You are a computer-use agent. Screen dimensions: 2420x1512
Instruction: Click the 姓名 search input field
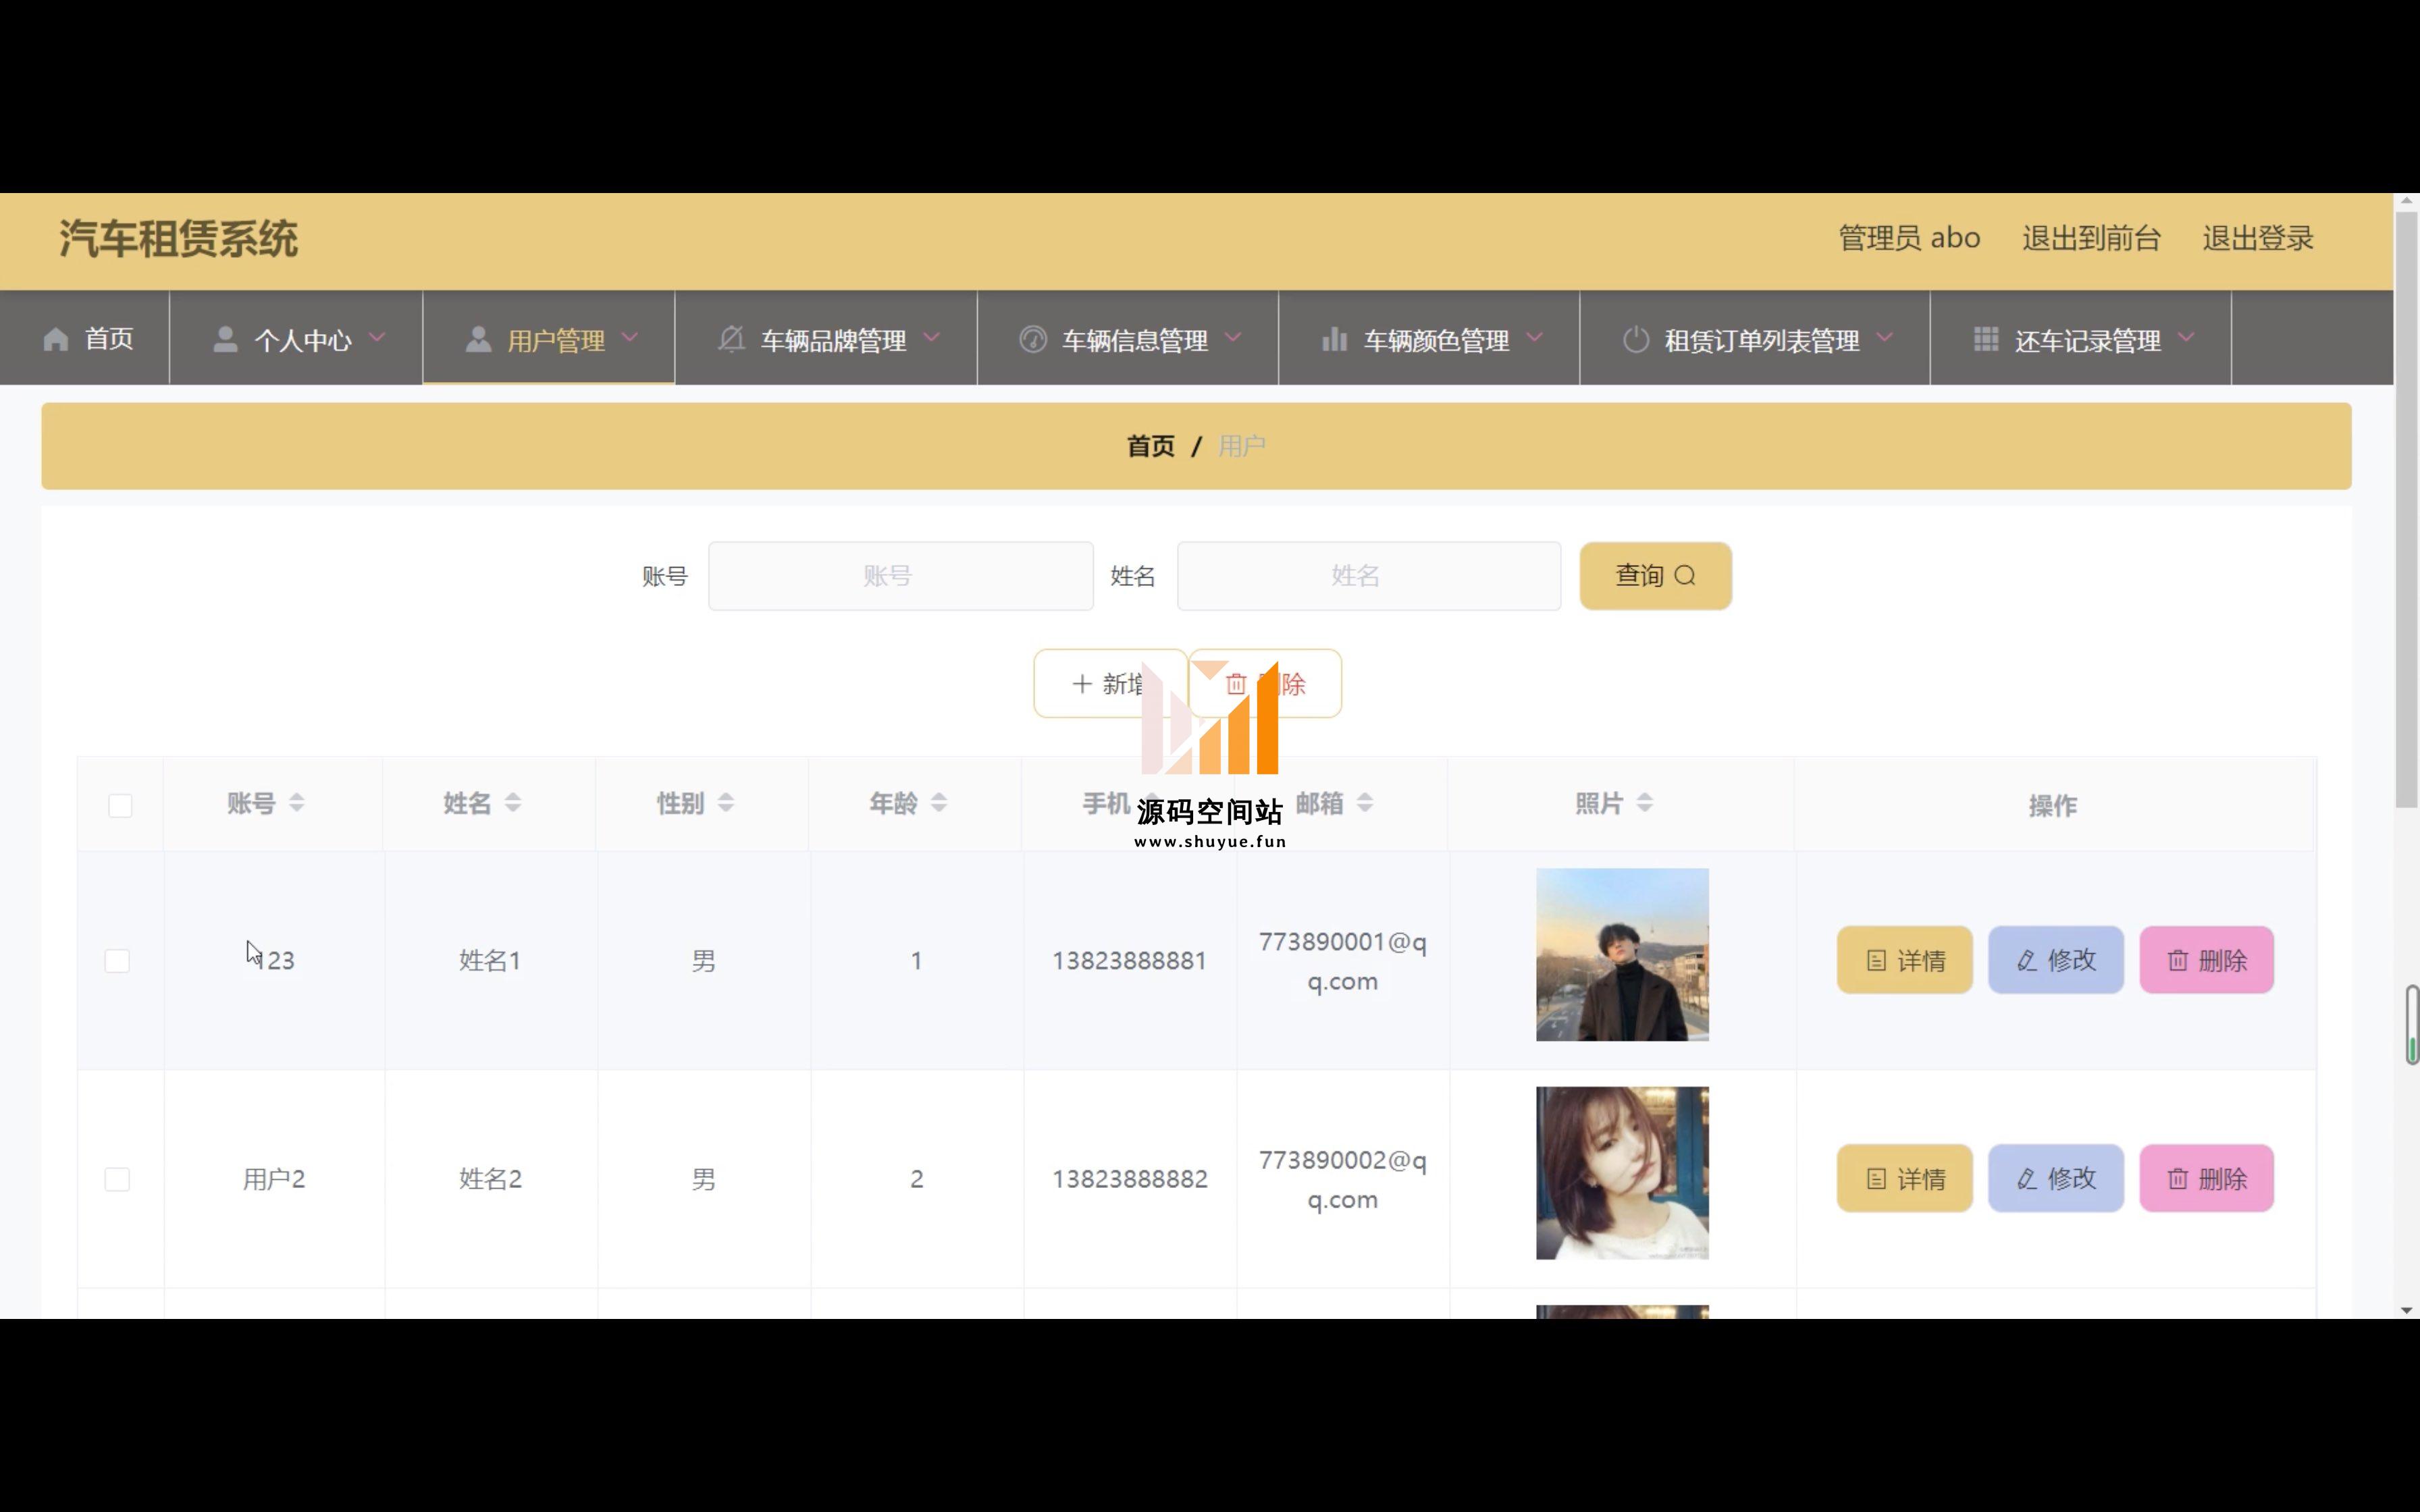click(x=1369, y=576)
